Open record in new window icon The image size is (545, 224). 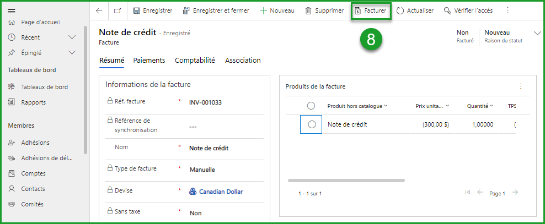(x=118, y=11)
